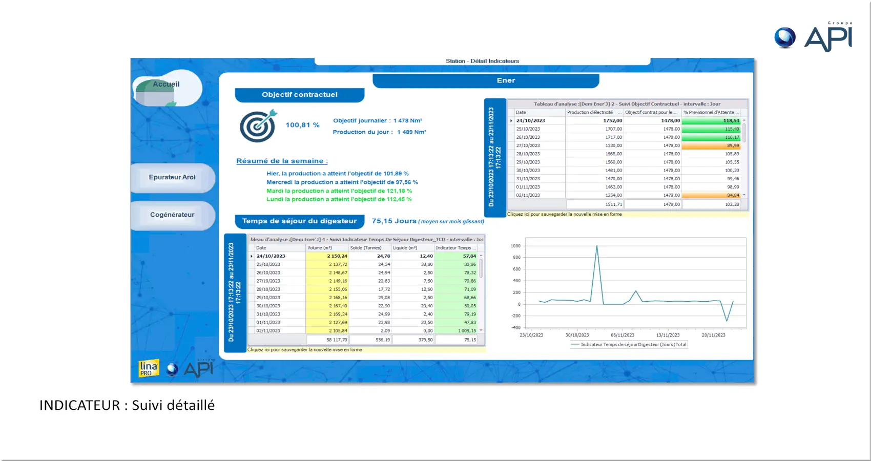Image resolution: width=871 pixels, height=461 pixels.
Task: Select the 1752,00 production cell
Action: point(594,121)
